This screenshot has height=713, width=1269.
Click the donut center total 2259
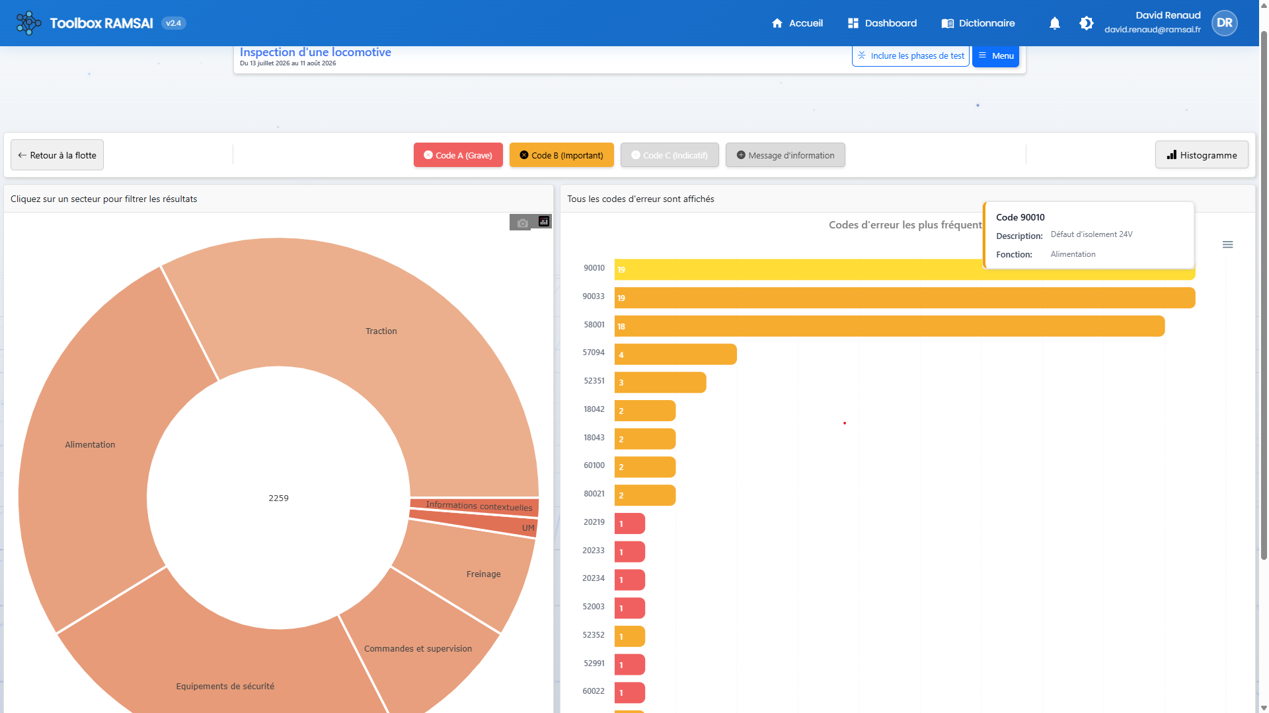[278, 498]
